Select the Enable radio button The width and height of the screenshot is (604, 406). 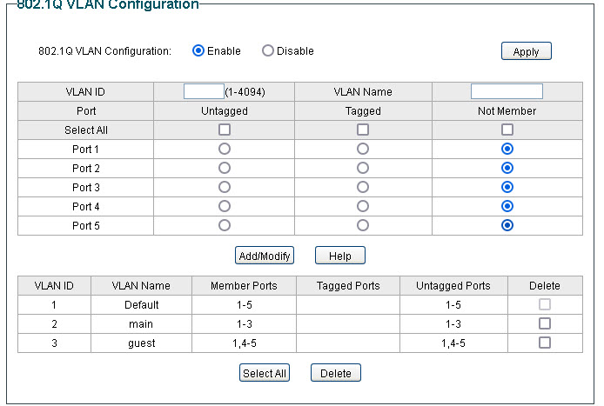point(198,50)
